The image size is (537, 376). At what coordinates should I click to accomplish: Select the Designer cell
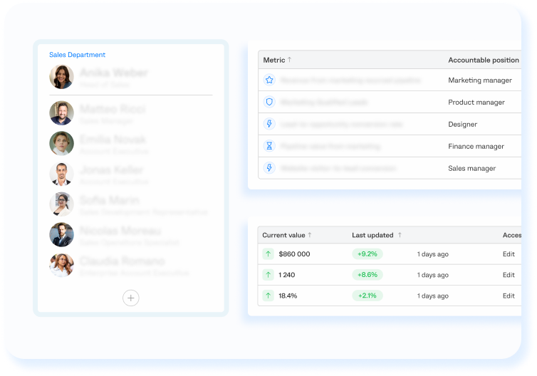click(x=462, y=125)
